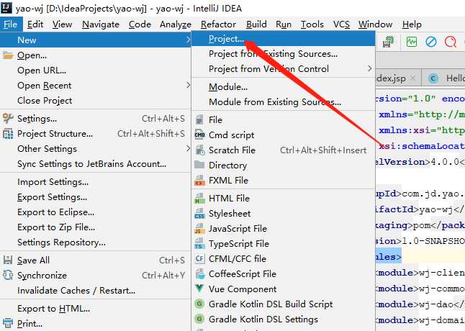Click the TypeScript File icon
The width and height of the screenshot is (465, 331).
coord(199,243)
